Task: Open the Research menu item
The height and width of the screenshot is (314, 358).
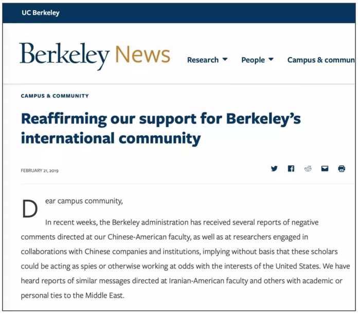Action: (203, 60)
